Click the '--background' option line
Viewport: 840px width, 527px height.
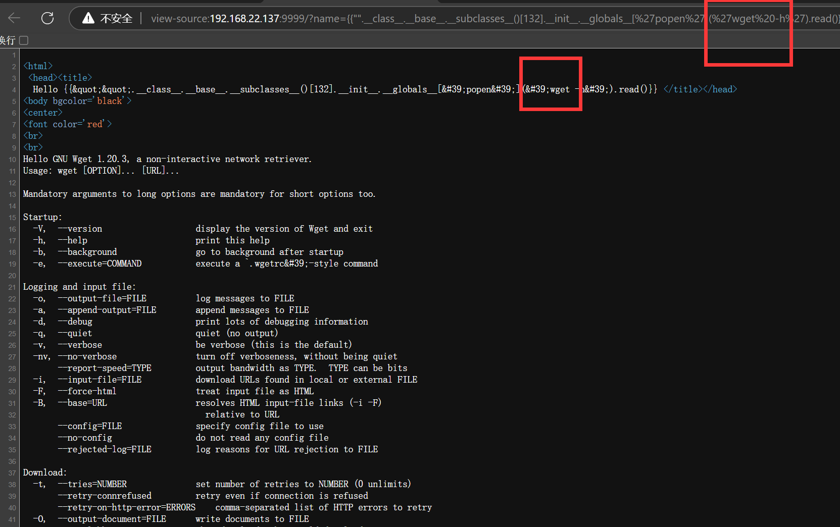tap(188, 252)
